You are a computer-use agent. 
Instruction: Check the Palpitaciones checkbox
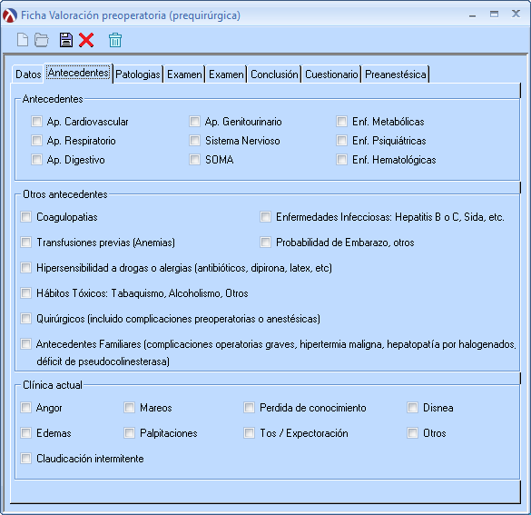pyautogui.click(x=130, y=432)
